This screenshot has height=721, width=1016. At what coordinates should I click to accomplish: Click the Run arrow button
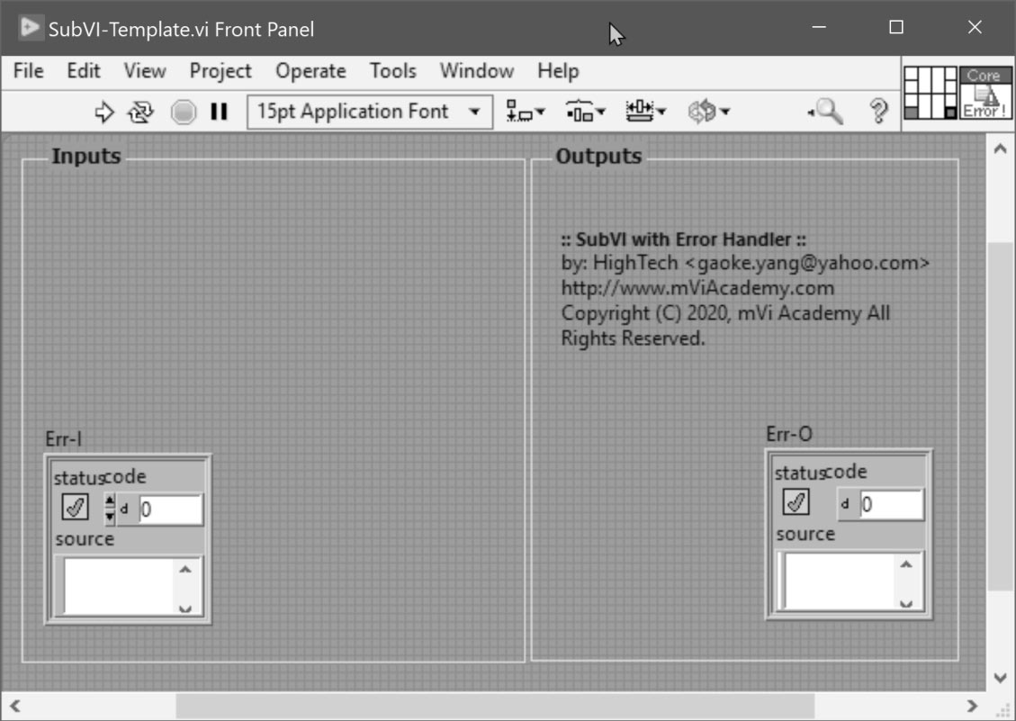coord(105,112)
